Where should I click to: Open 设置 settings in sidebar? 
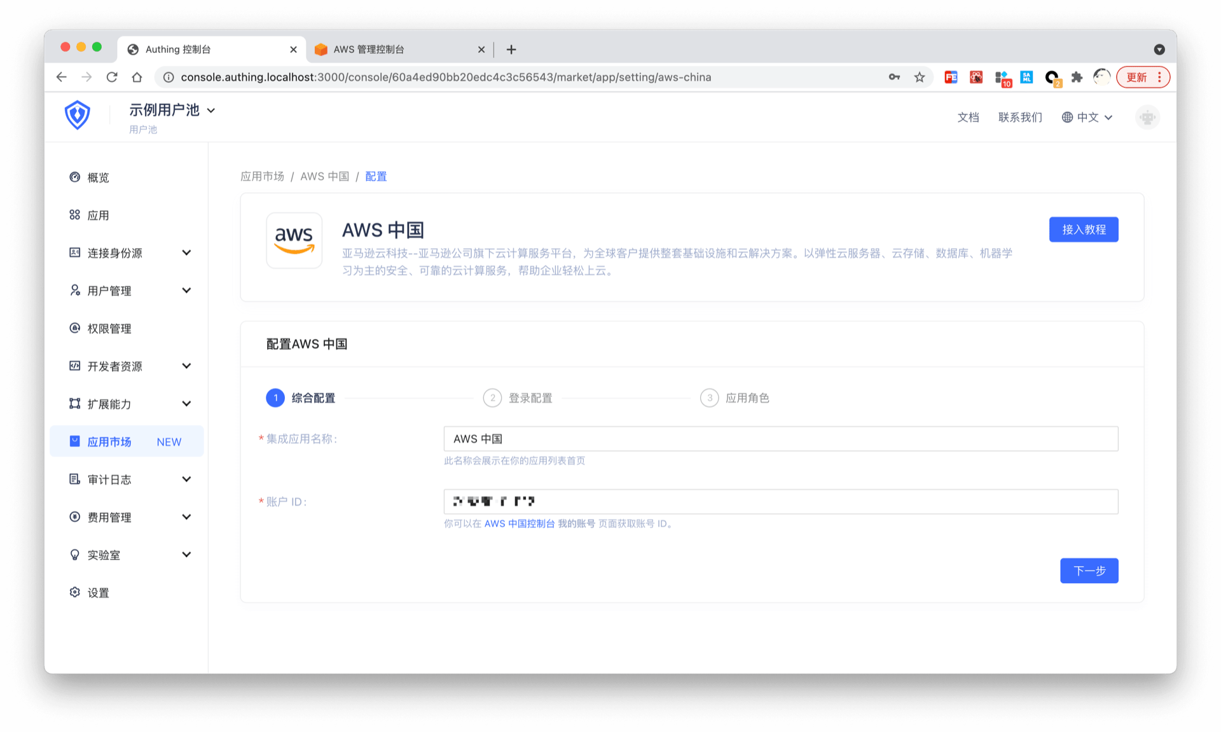point(98,592)
